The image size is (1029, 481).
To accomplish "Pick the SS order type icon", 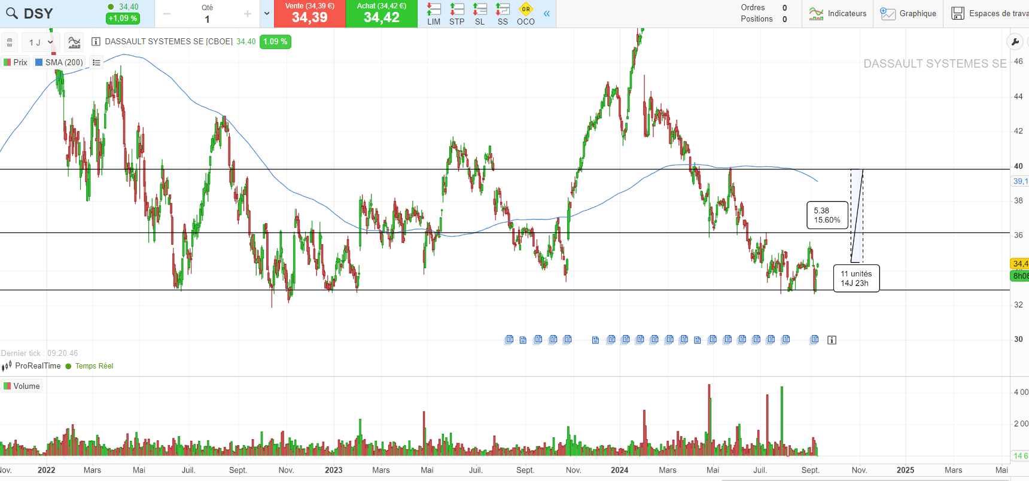I will click(x=503, y=13).
